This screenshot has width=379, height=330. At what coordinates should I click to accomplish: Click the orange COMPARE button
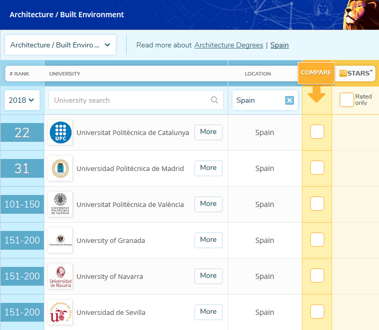pos(316,74)
